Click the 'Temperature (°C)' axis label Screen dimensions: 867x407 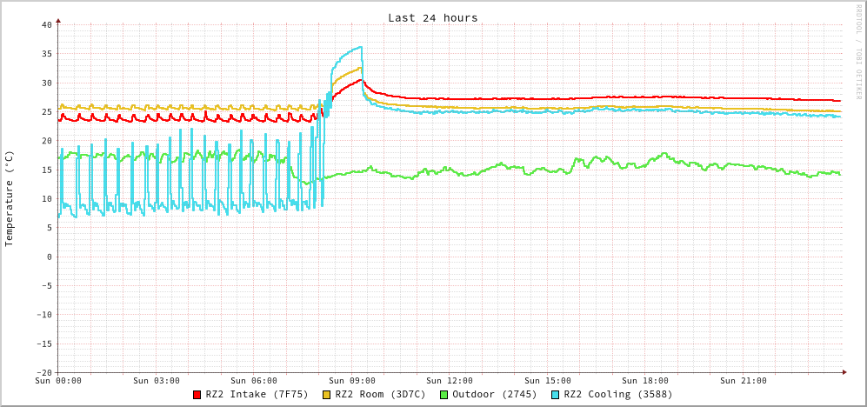pyautogui.click(x=10, y=198)
